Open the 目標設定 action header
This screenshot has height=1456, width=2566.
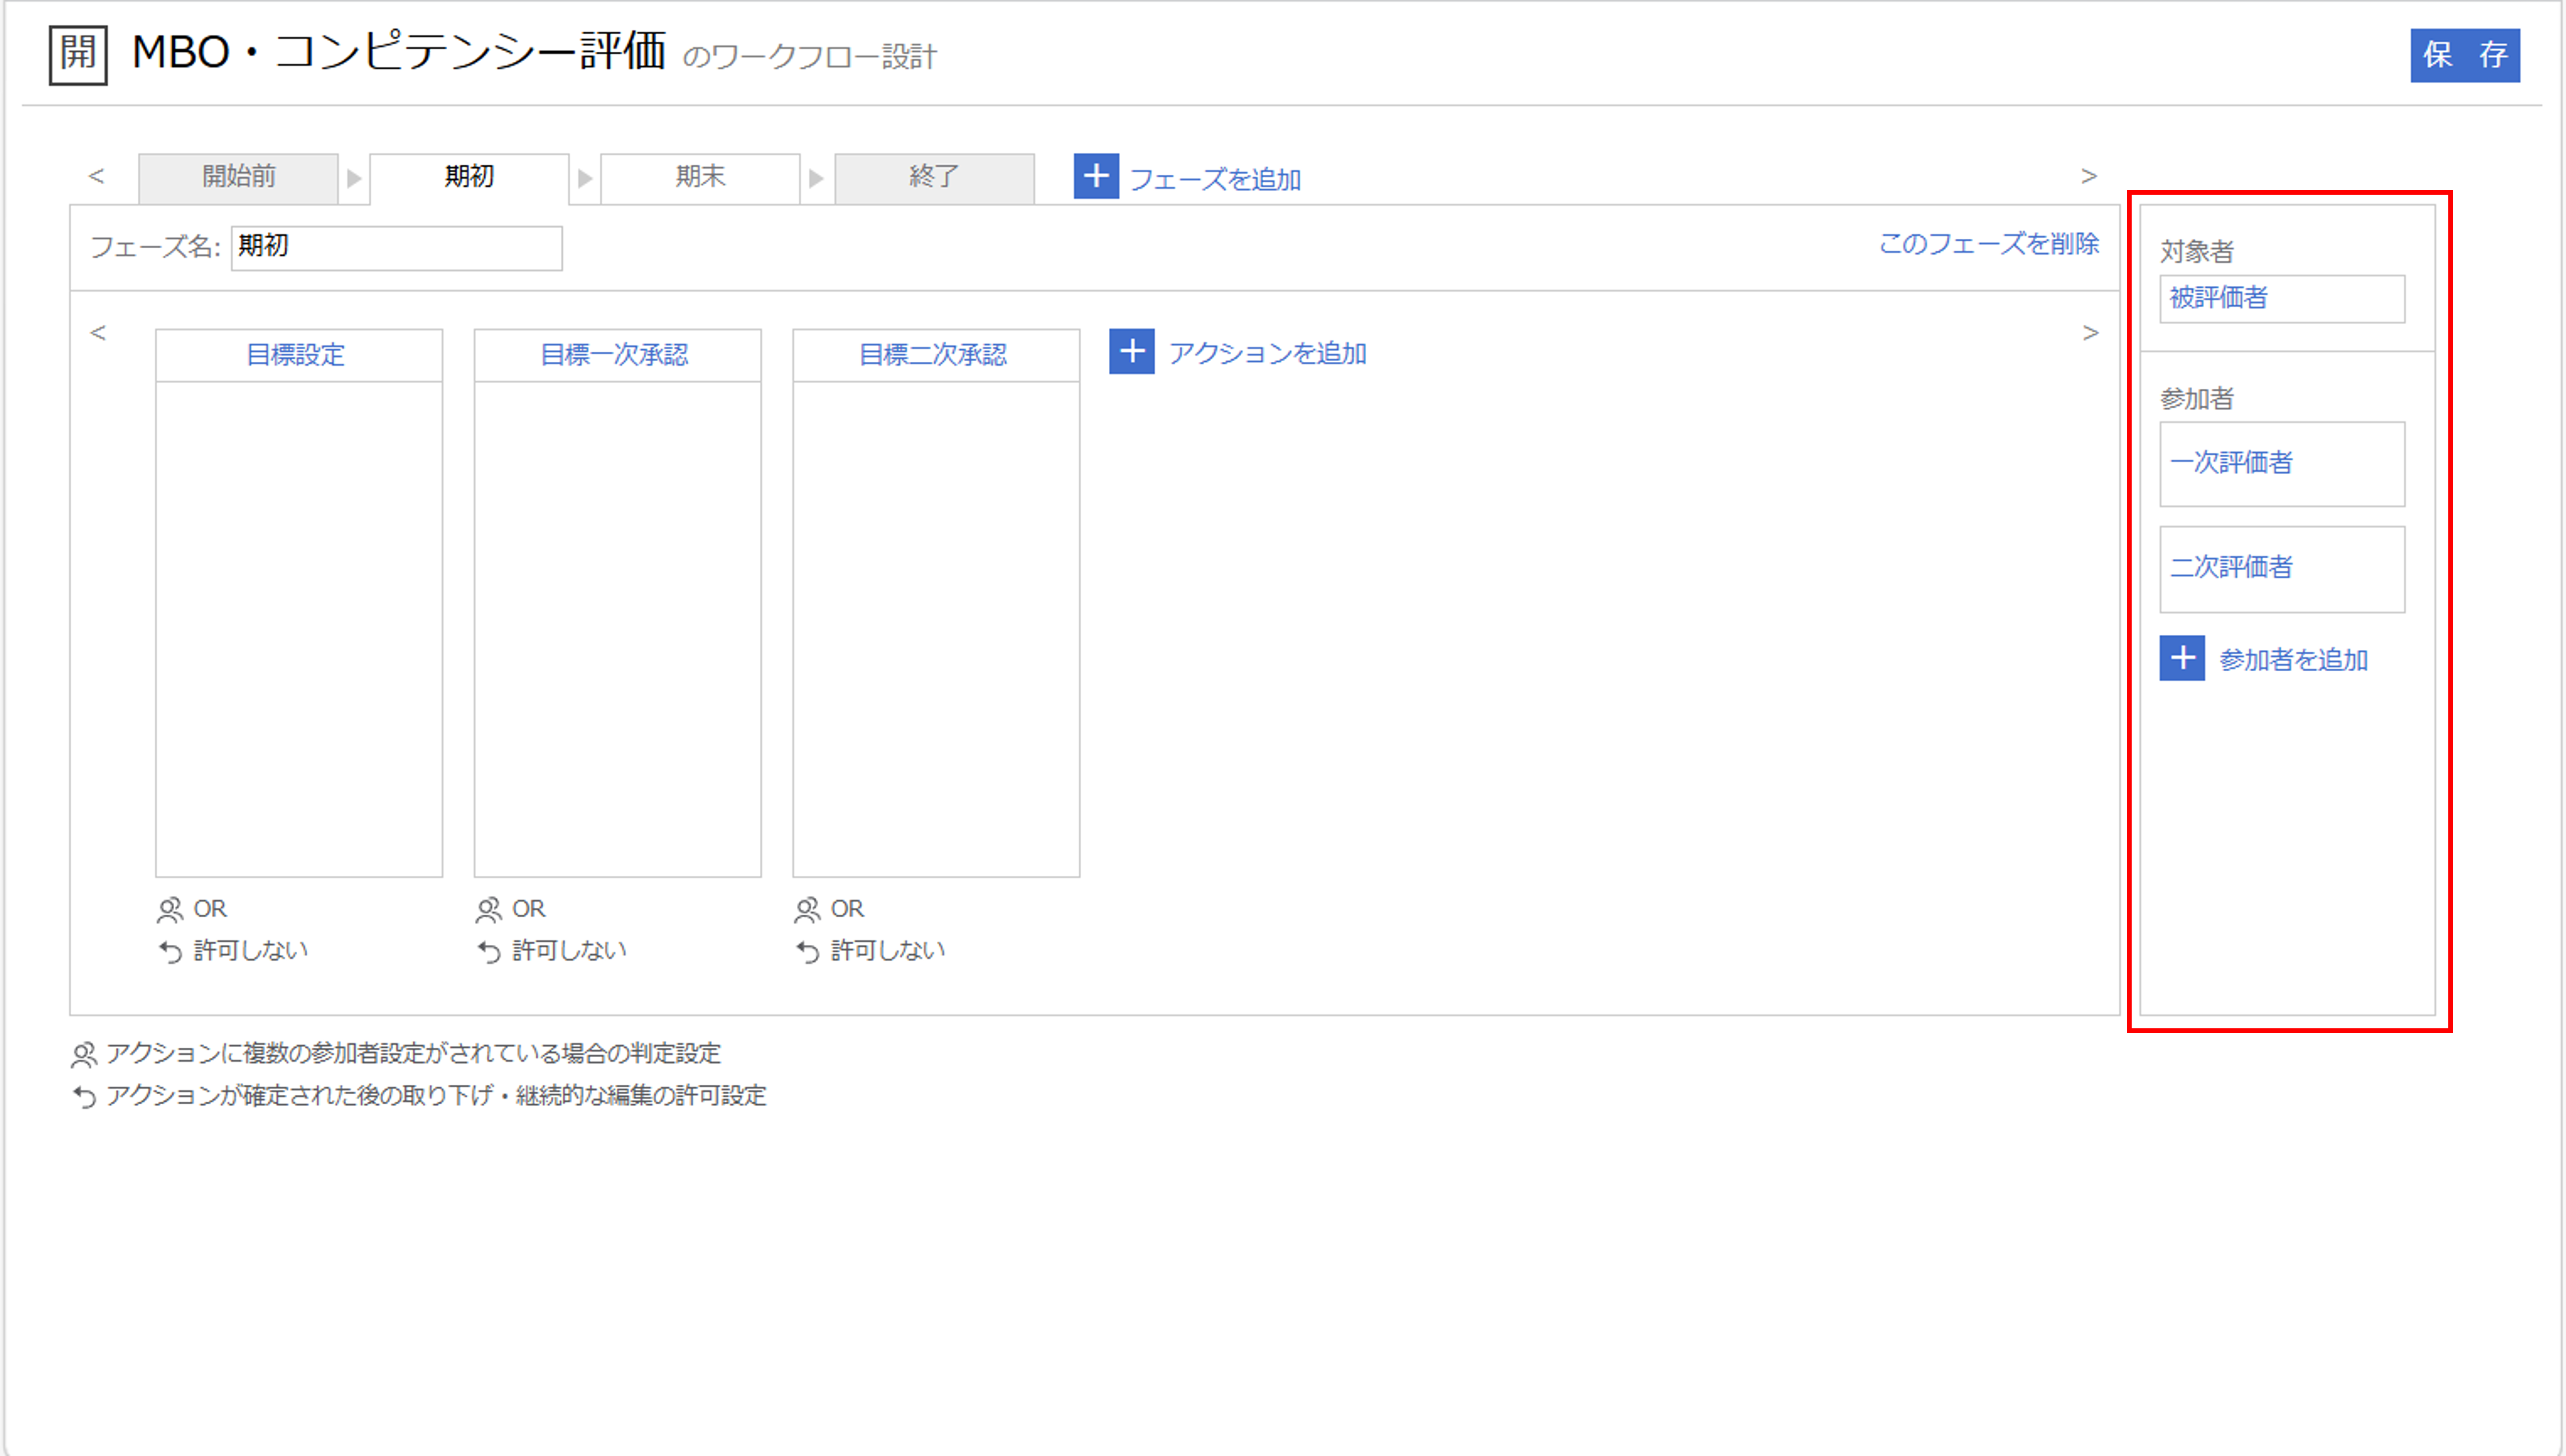click(298, 355)
